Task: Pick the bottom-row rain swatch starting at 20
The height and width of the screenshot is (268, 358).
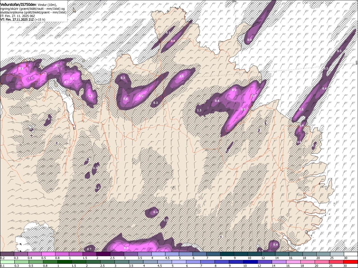Action: (322, 262)
